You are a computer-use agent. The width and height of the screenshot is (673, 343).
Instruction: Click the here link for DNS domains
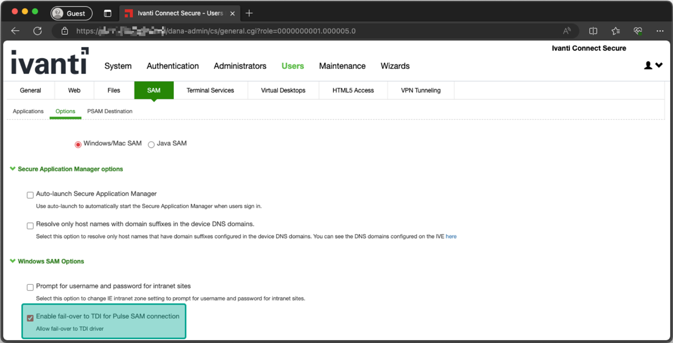451,236
